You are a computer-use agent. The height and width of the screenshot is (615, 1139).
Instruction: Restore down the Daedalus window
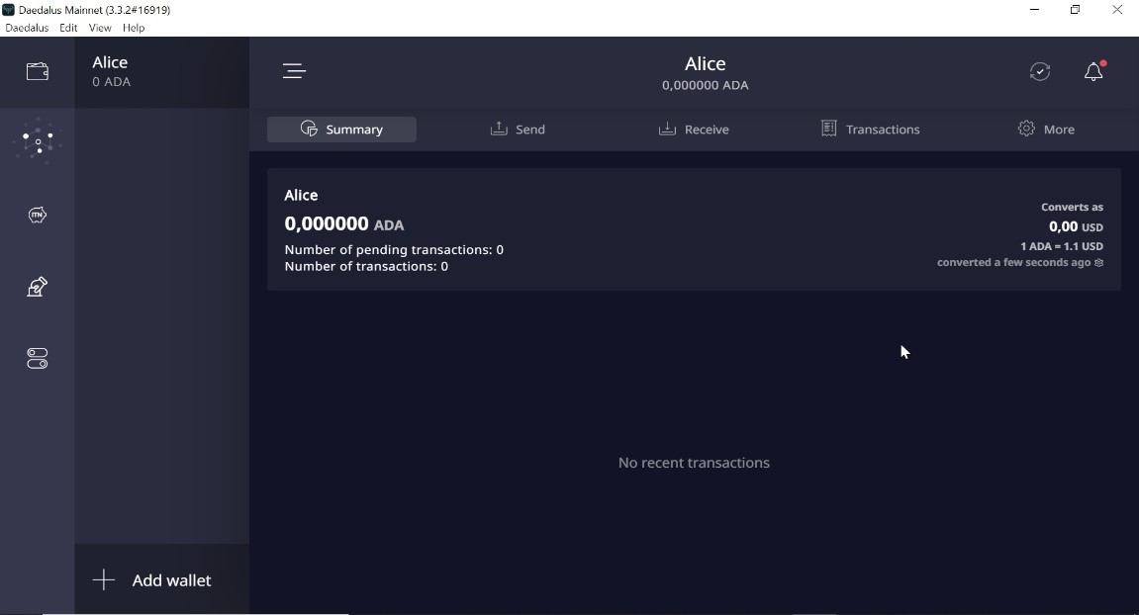pos(1075,10)
